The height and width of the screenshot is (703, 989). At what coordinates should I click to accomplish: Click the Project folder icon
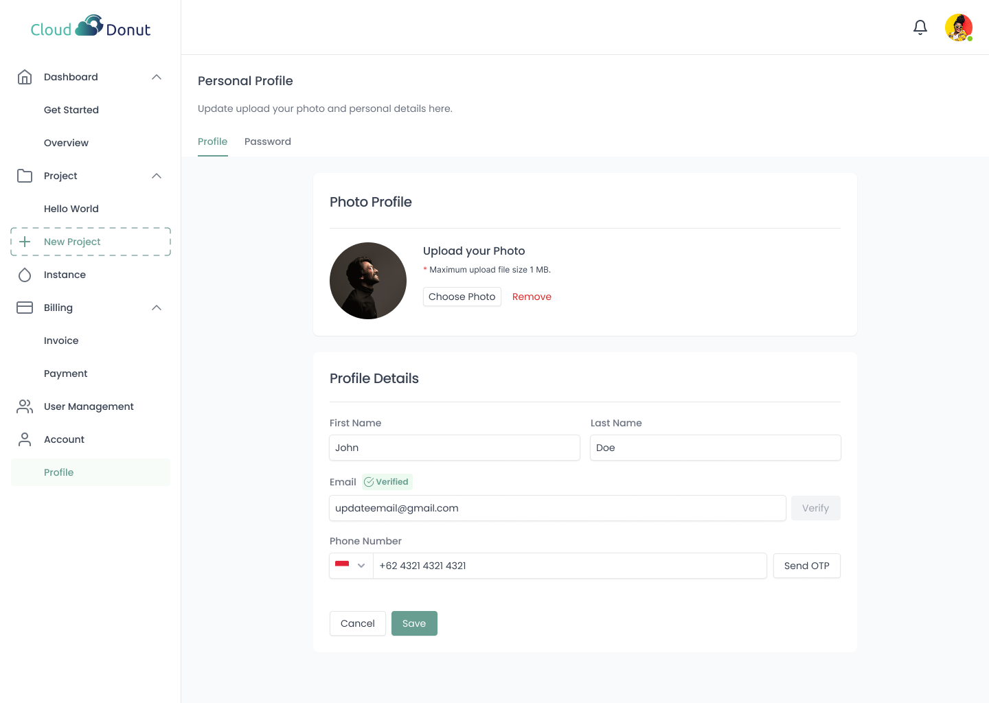[25, 176]
